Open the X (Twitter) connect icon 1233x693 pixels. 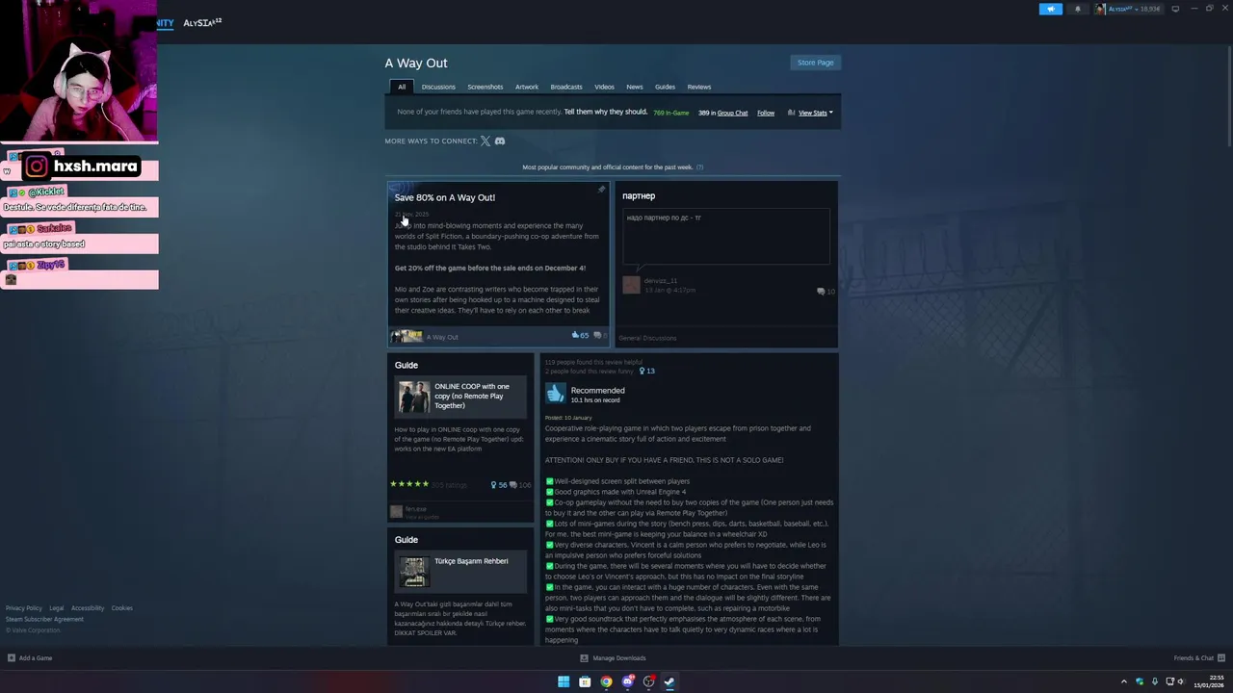click(485, 141)
